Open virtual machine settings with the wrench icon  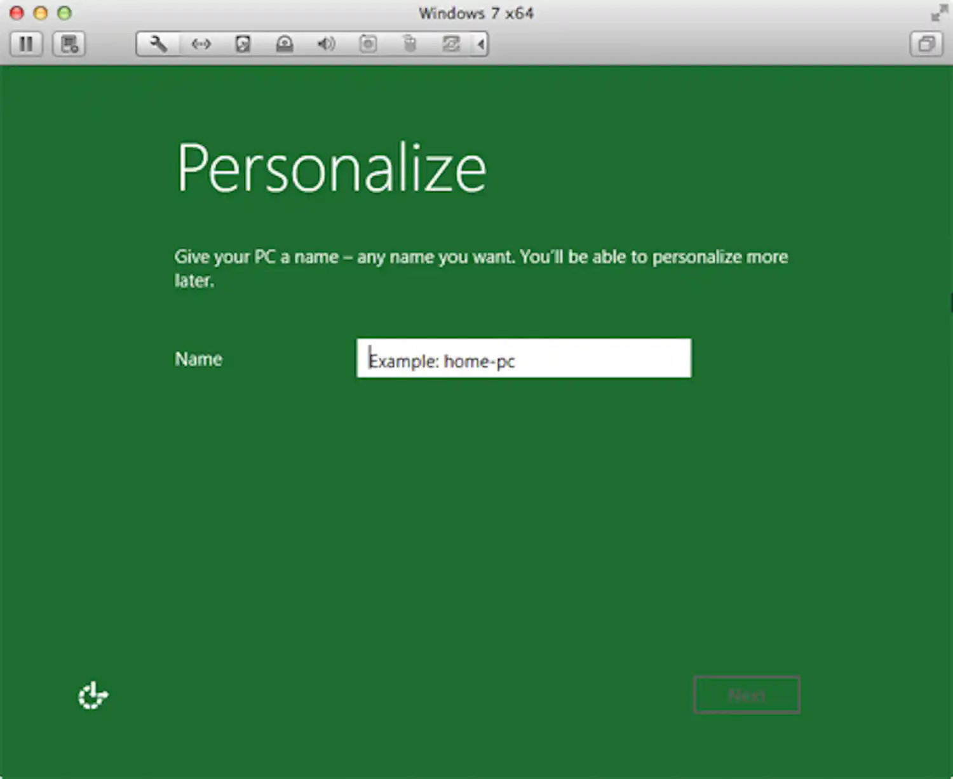tap(158, 44)
